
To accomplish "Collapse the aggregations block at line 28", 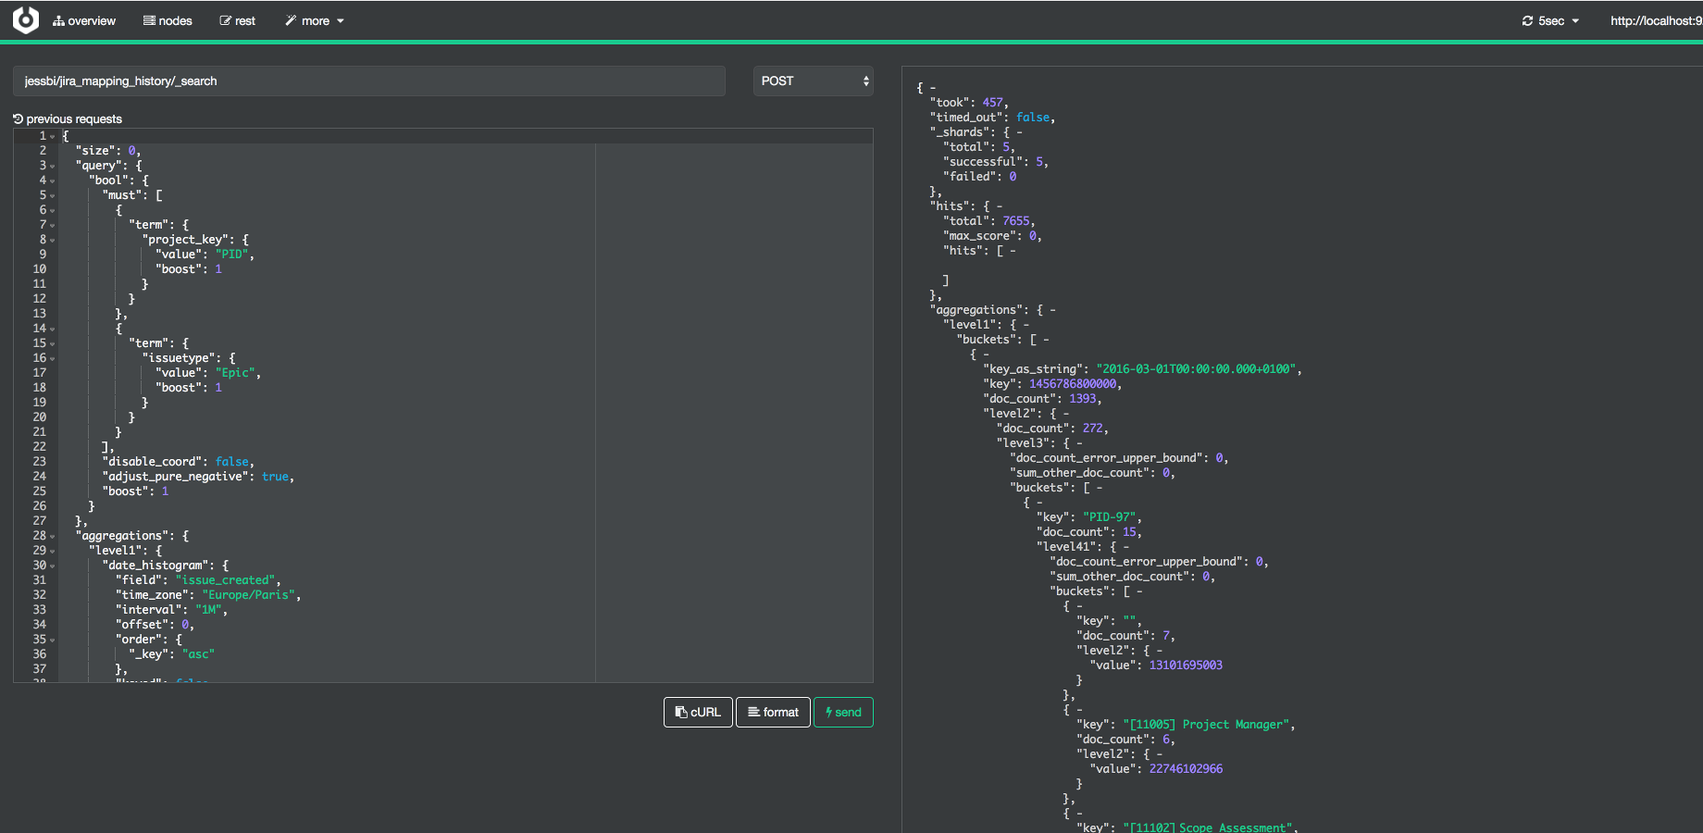I will 53,536.
